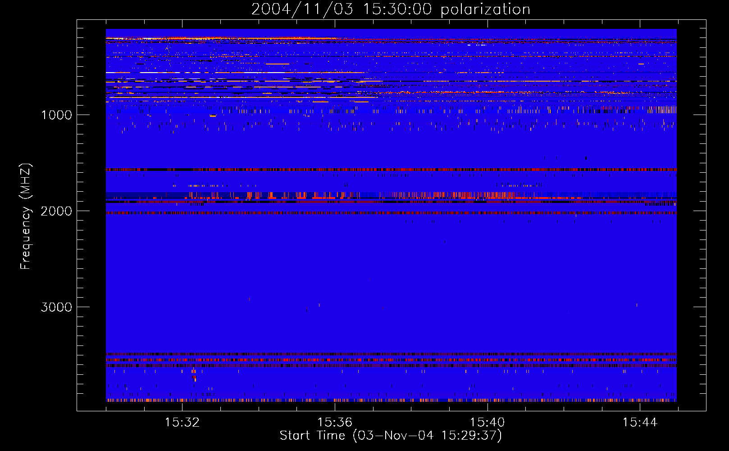
Task: Select the 'Start Time (03-Nov-04 15:29:37)' axis label
Action: [391, 436]
